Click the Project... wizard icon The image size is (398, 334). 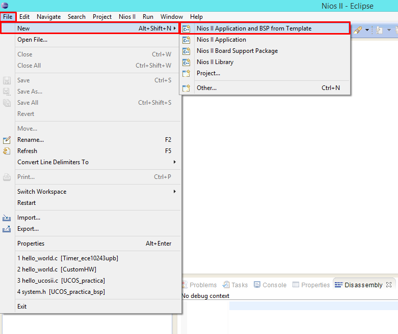click(x=187, y=73)
